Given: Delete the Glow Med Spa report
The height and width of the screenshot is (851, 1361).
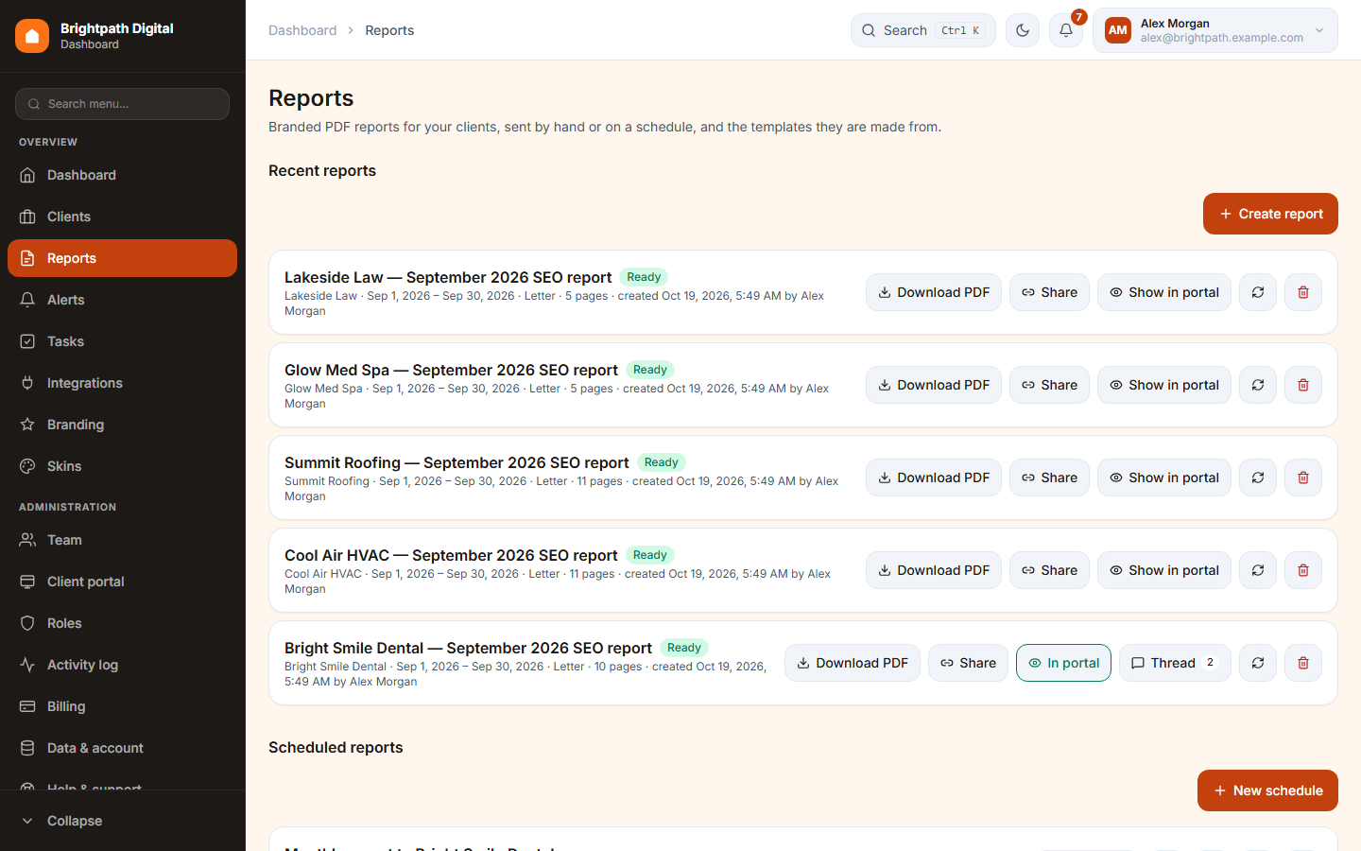Looking at the screenshot, I should (1303, 385).
